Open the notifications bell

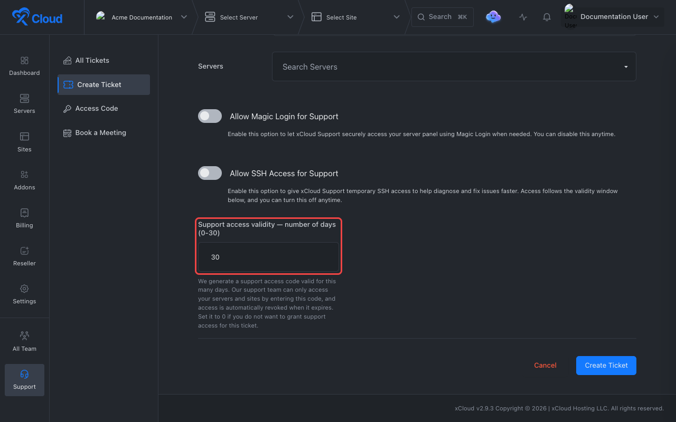click(547, 17)
